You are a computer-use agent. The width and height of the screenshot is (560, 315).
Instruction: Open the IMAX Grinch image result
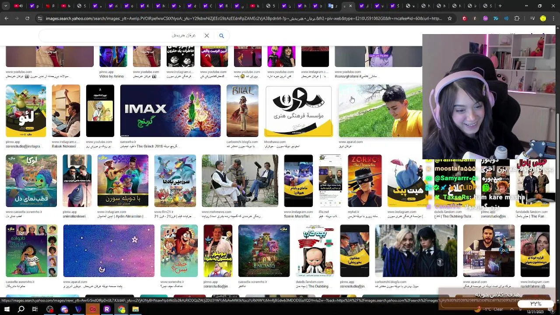pyautogui.click(x=171, y=111)
